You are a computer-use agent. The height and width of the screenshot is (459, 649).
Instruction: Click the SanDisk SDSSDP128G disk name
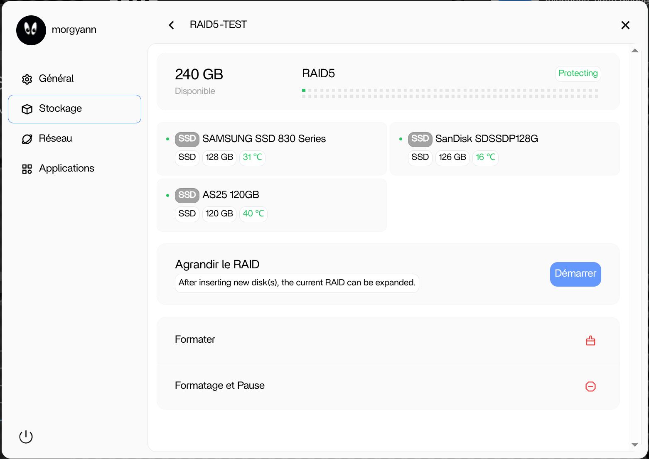(487, 139)
